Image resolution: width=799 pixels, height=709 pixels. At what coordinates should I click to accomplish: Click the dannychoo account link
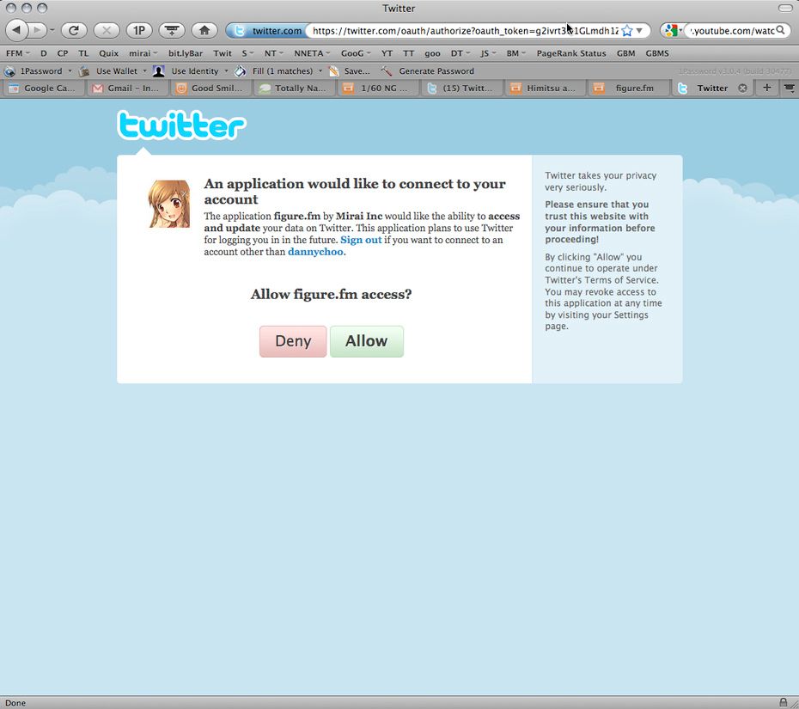coord(315,252)
